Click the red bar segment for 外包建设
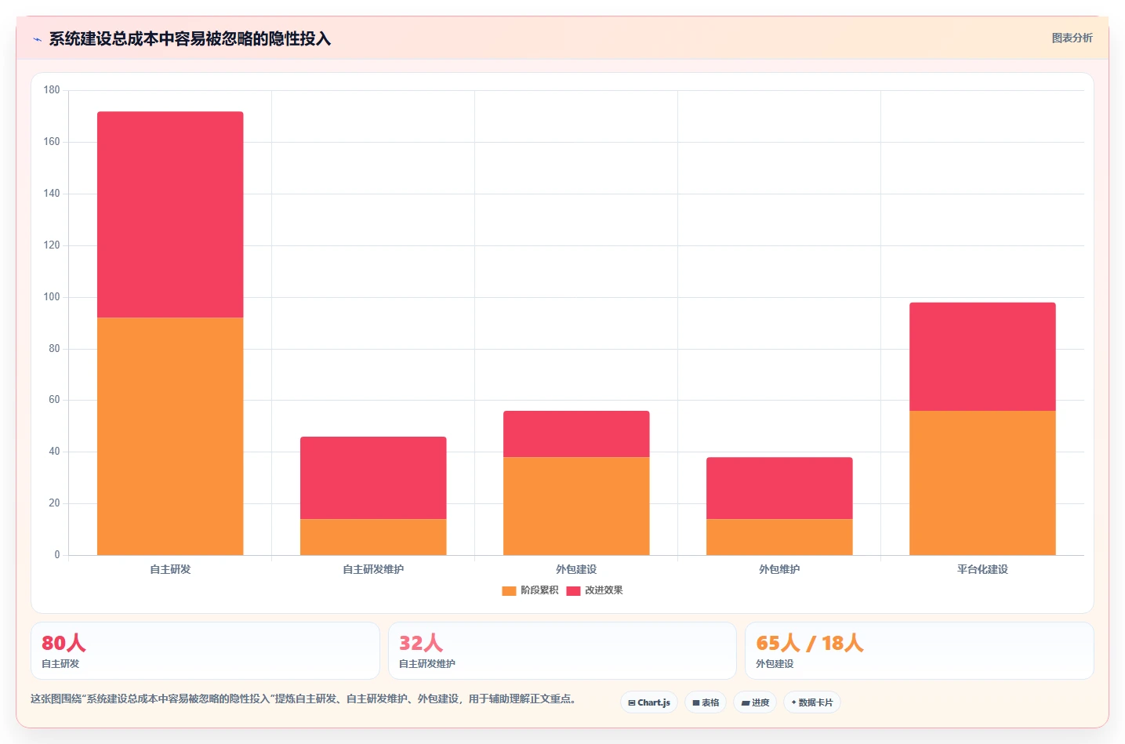The height and width of the screenshot is (744, 1125). click(576, 434)
